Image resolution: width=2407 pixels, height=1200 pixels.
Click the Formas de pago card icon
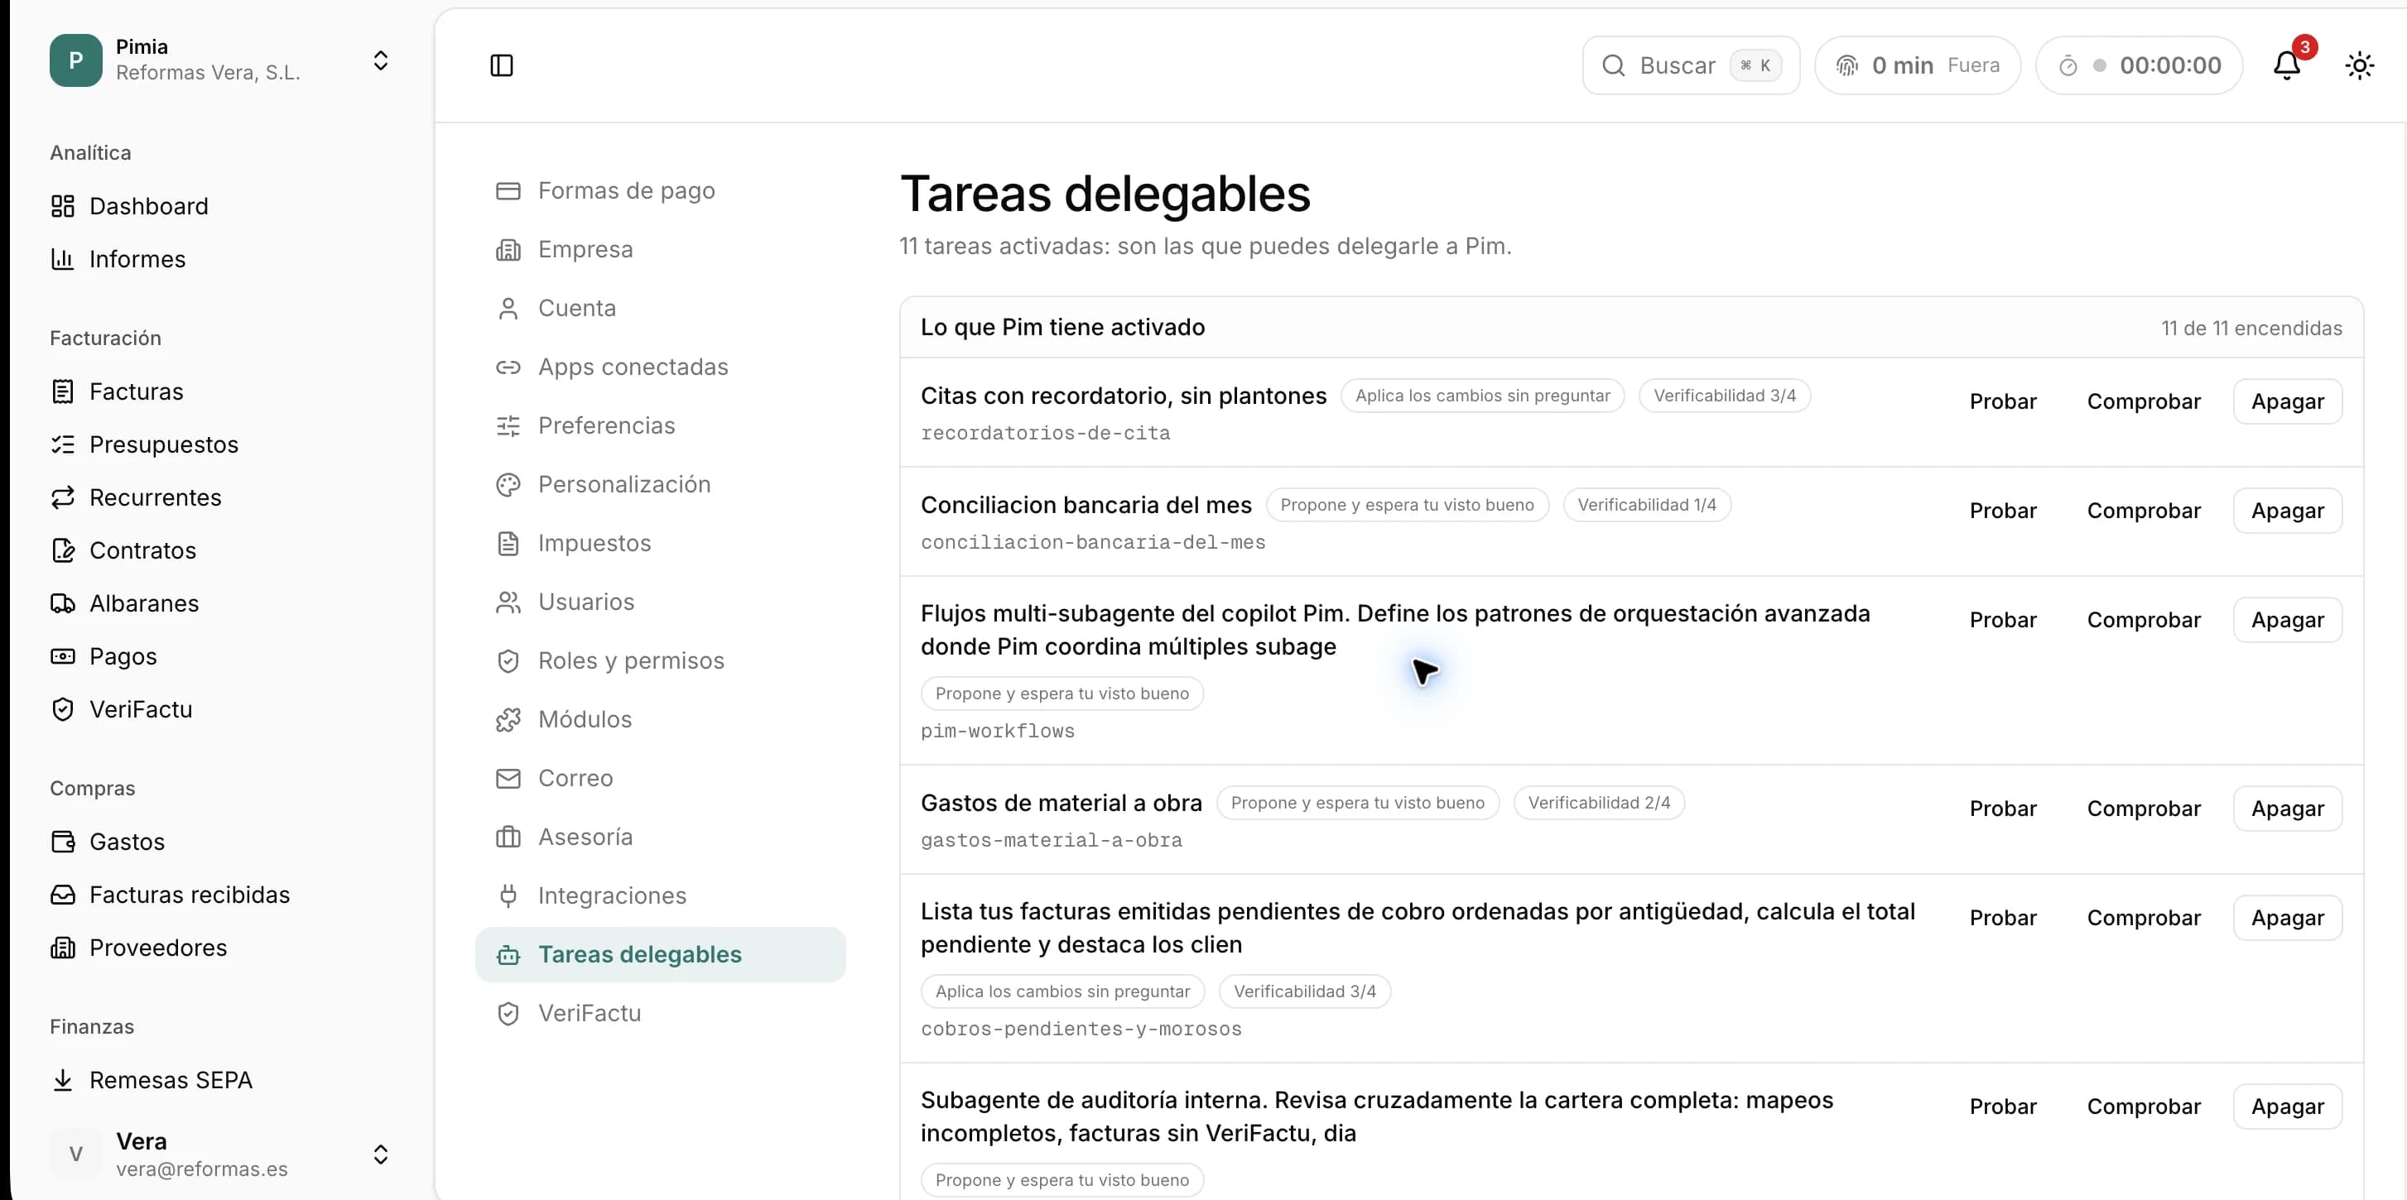coord(508,190)
